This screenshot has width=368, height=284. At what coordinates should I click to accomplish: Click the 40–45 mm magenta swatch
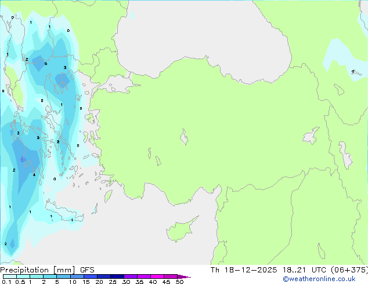(157, 276)
